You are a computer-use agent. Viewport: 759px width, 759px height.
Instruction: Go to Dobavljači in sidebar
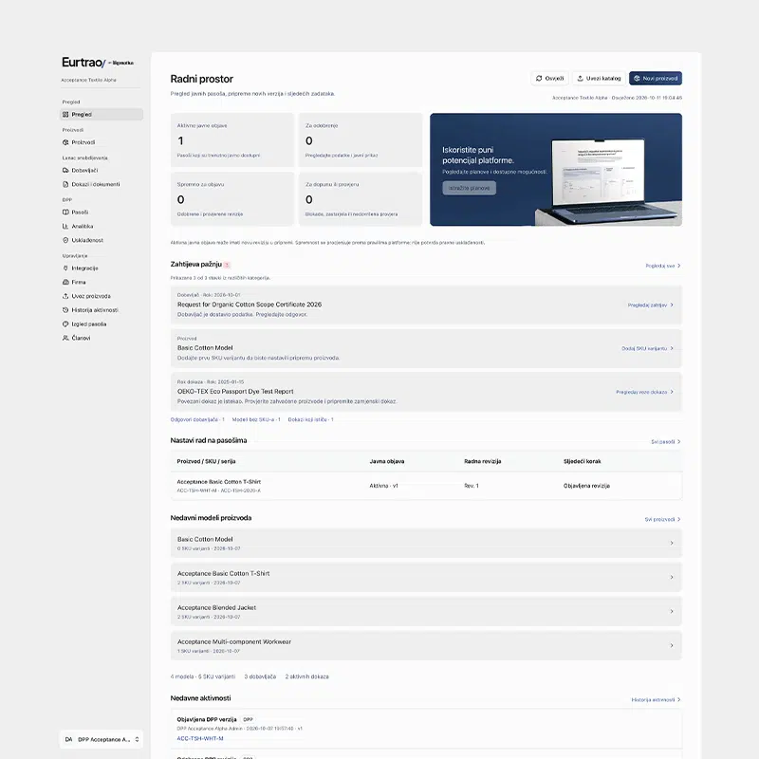[102, 171]
